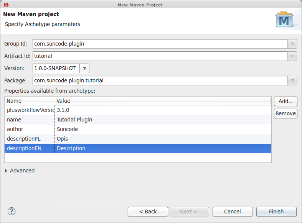This screenshot has height=223, width=302.
Task: Click the Artifact Id text field
Action: [x=160, y=56]
